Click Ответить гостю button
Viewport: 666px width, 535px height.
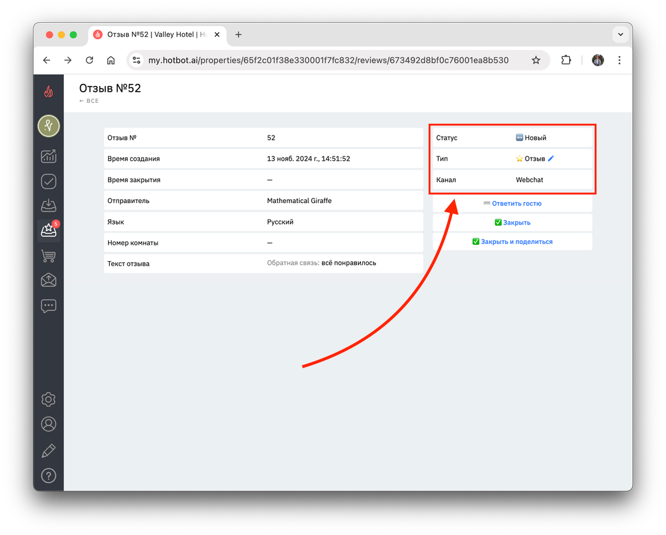pos(513,204)
